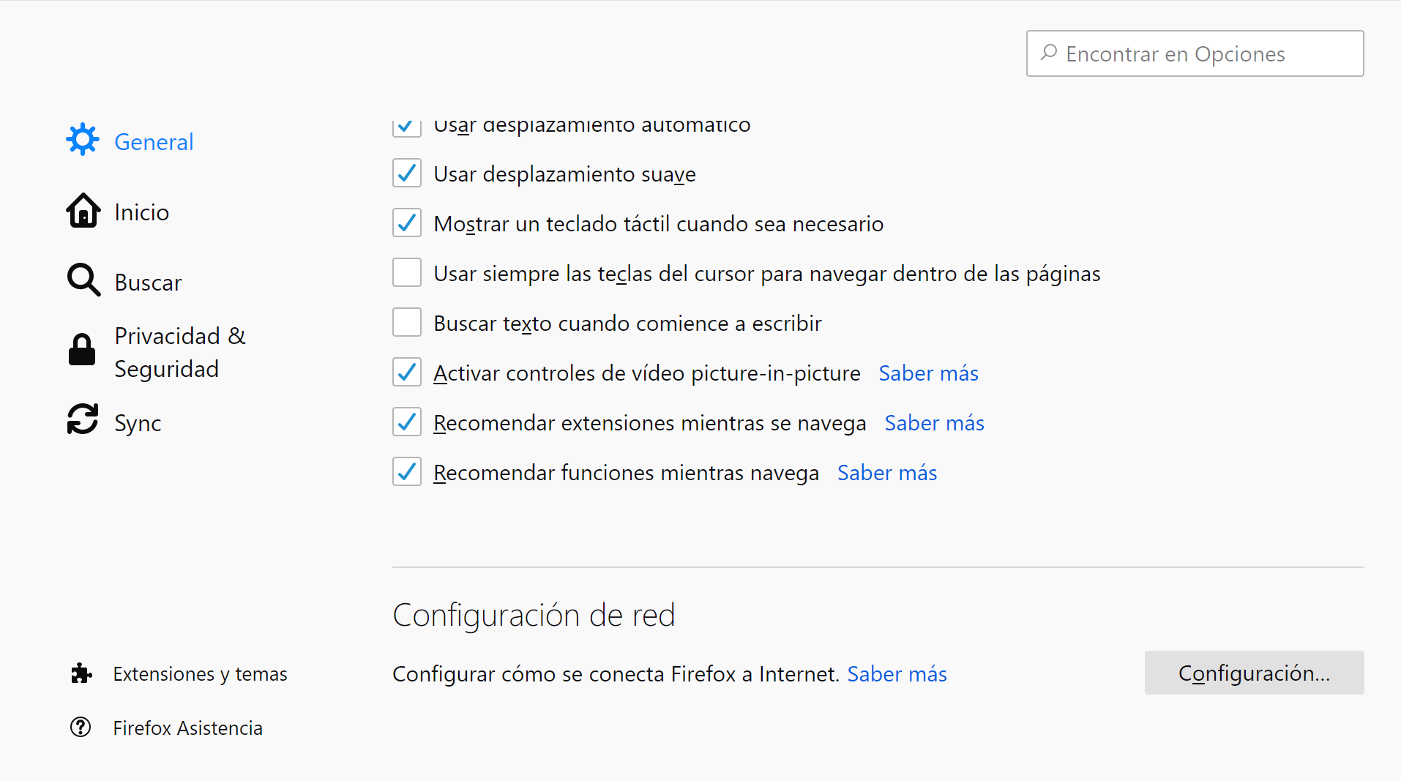The height and width of the screenshot is (781, 1401).
Task: Enable Usar siempre las teclas del cursor
Action: (407, 273)
